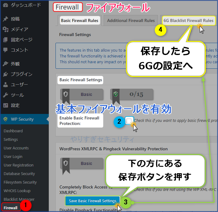Open WHOIS Lookup submenu

point(17,191)
